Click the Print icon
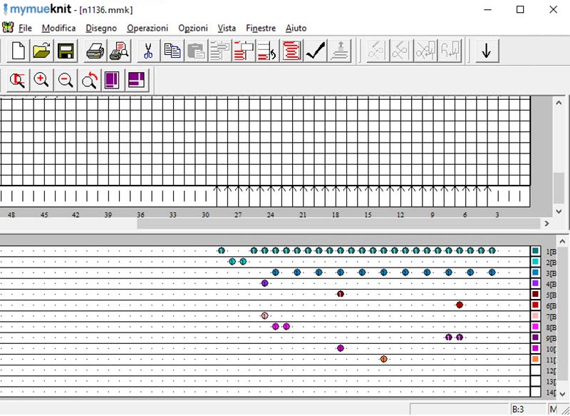 (95, 51)
